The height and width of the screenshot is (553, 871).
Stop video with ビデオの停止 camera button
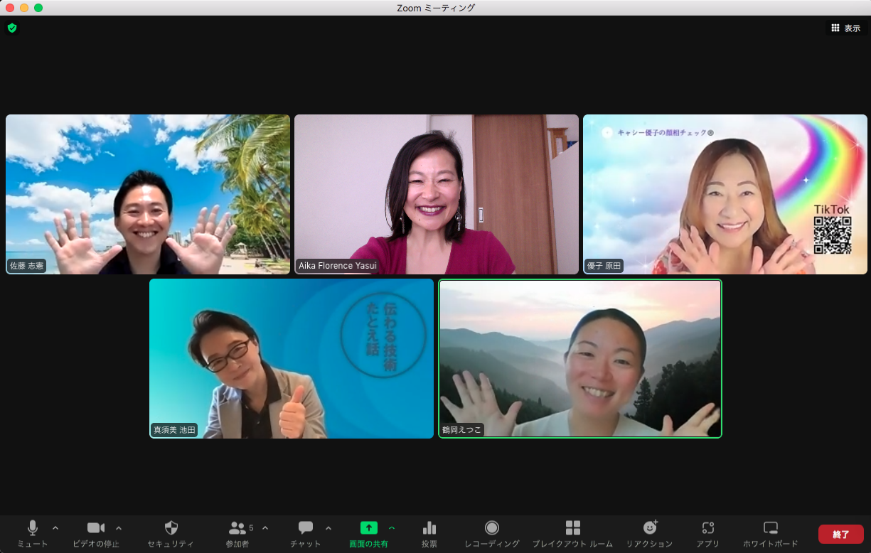[95, 528]
